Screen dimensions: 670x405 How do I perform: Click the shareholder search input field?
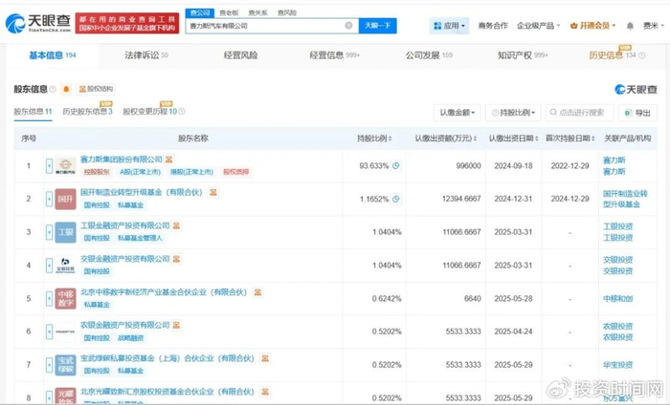(580, 113)
